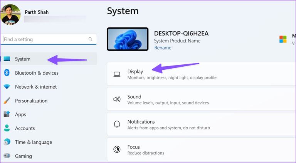Select Apps in the sidebar
Viewport: 296px width, 163px height.
[x=49, y=114]
